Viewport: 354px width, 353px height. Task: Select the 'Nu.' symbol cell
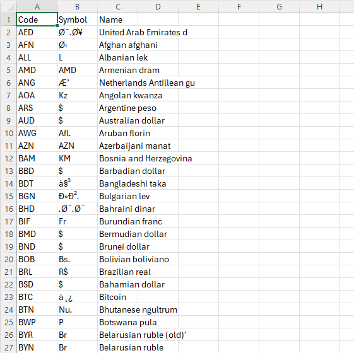[x=77, y=310]
